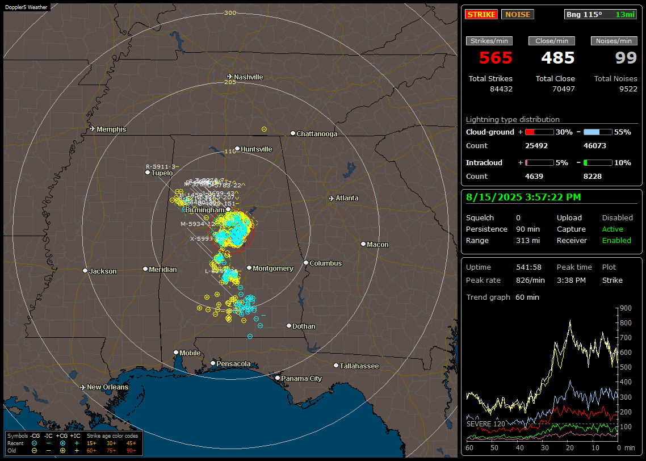The height and width of the screenshot is (461, 646).
Task: Click the Total Strikes 84432 value
Action: click(501, 89)
